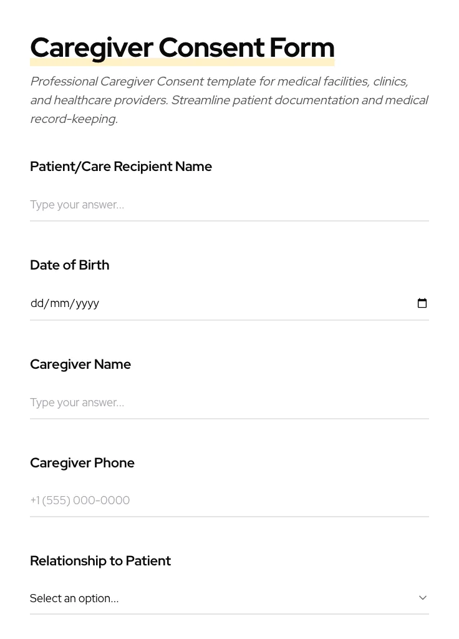459x639 pixels.
Task: Click the chevron beside Select an option
Action: click(423, 597)
